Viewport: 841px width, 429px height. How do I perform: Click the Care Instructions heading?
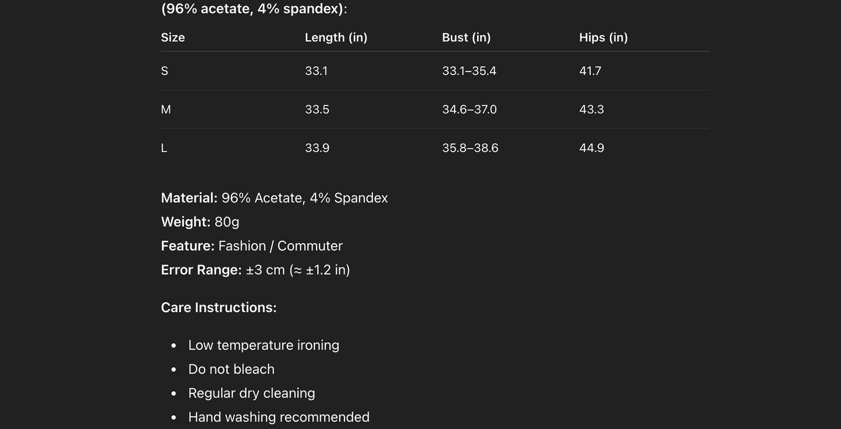click(x=219, y=308)
